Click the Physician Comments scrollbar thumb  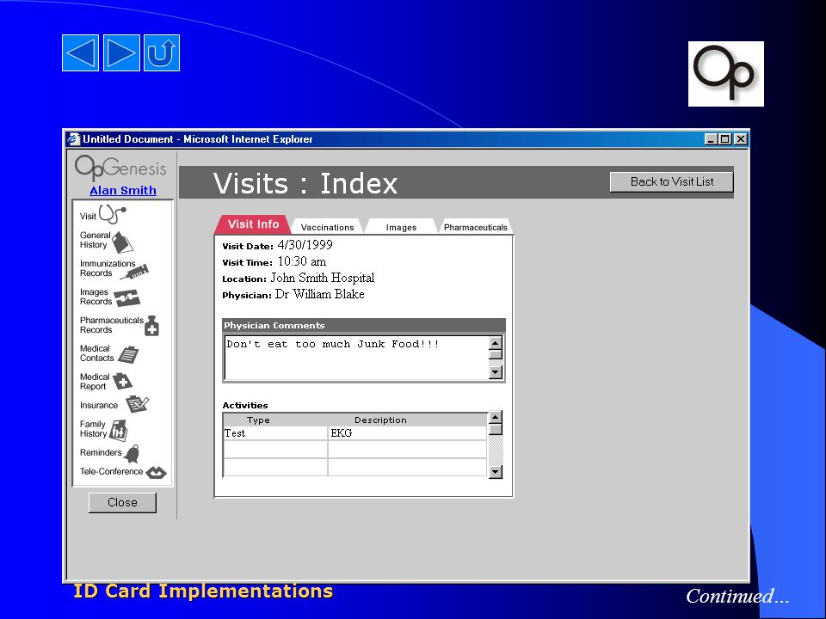tap(496, 355)
